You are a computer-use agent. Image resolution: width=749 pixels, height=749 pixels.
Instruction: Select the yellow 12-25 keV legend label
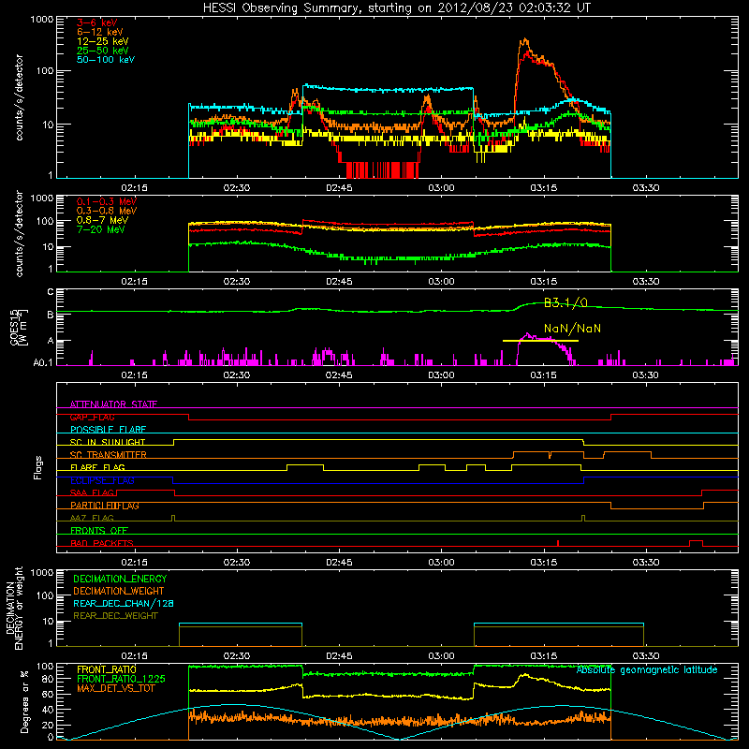pos(103,41)
